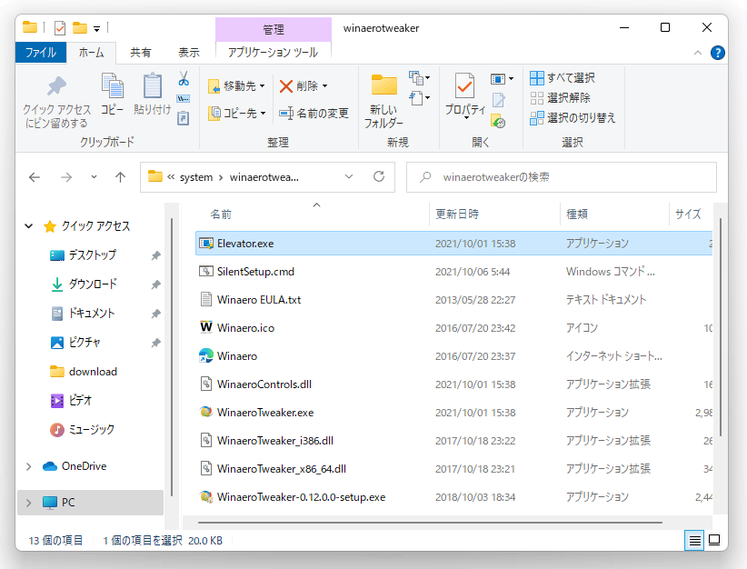Click the Winaero.ico W icon

click(x=205, y=327)
